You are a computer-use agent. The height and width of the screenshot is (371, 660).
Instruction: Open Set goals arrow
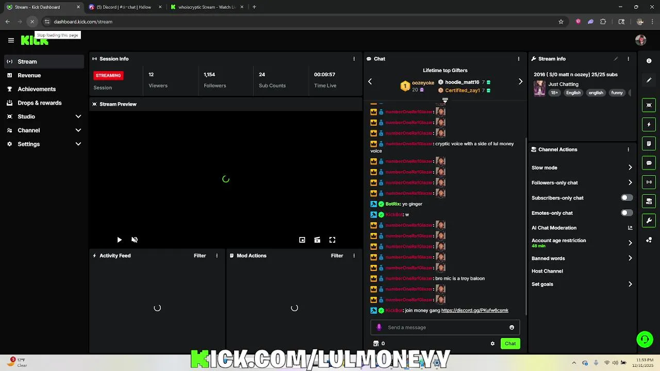tap(630, 284)
